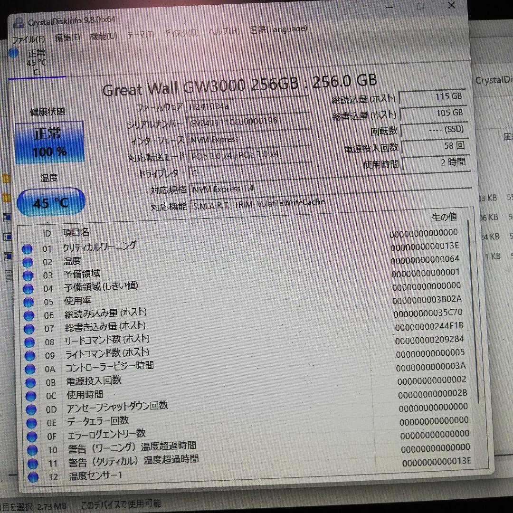This screenshot has height=513, width=513.
Task: Click the status icon for row 0B 電源投入回数
Action: coord(30,382)
